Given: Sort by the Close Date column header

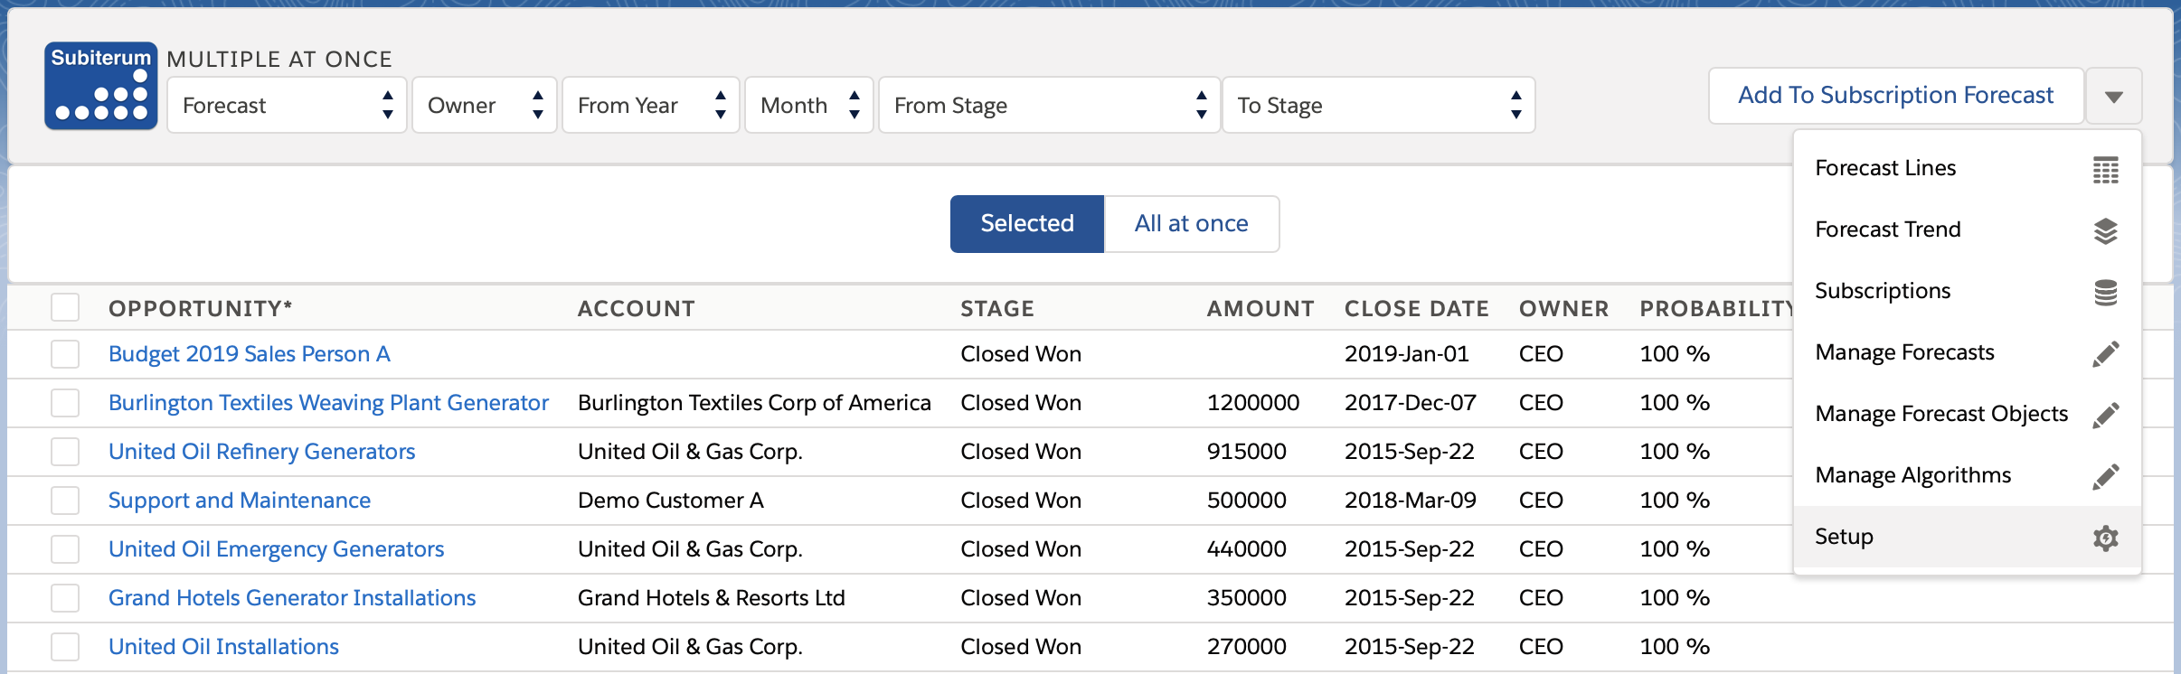Looking at the screenshot, I should point(1416,309).
